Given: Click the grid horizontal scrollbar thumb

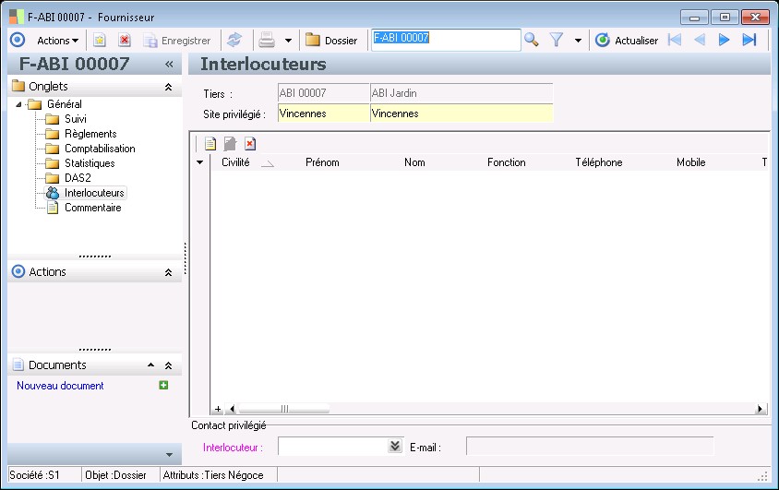Looking at the screenshot, I should pos(283,409).
